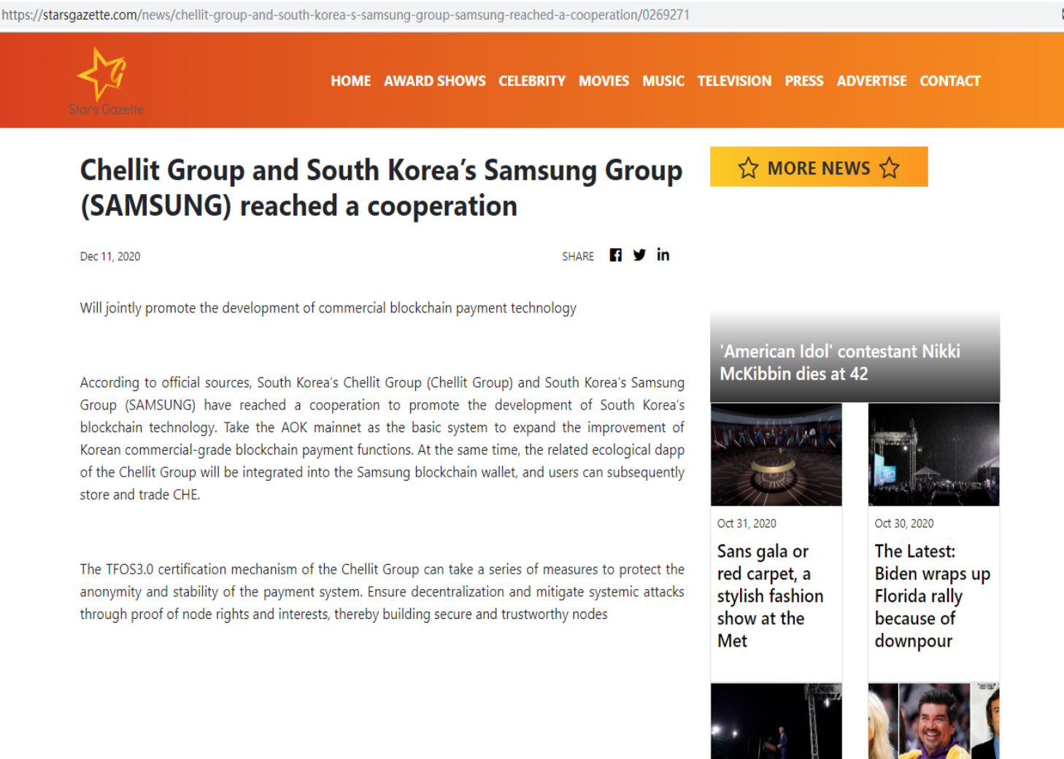This screenshot has width=1064, height=759.
Task: Click the paragraph starting 'According to official sources'
Action: [382, 439]
